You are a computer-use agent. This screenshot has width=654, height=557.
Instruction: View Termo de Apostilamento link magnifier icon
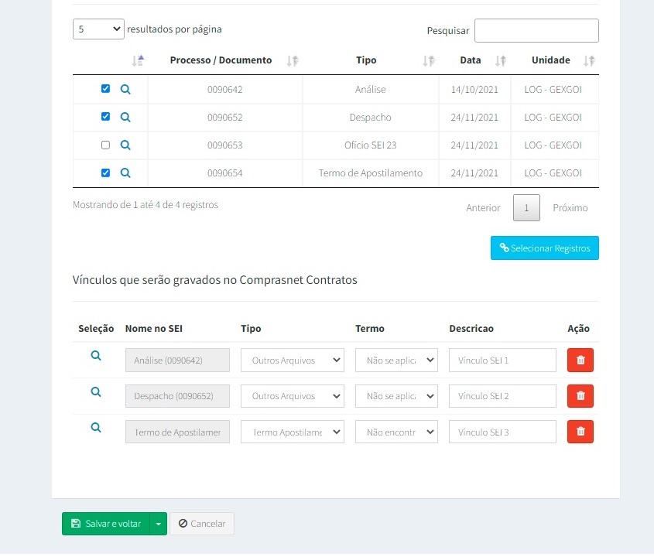[x=96, y=428]
